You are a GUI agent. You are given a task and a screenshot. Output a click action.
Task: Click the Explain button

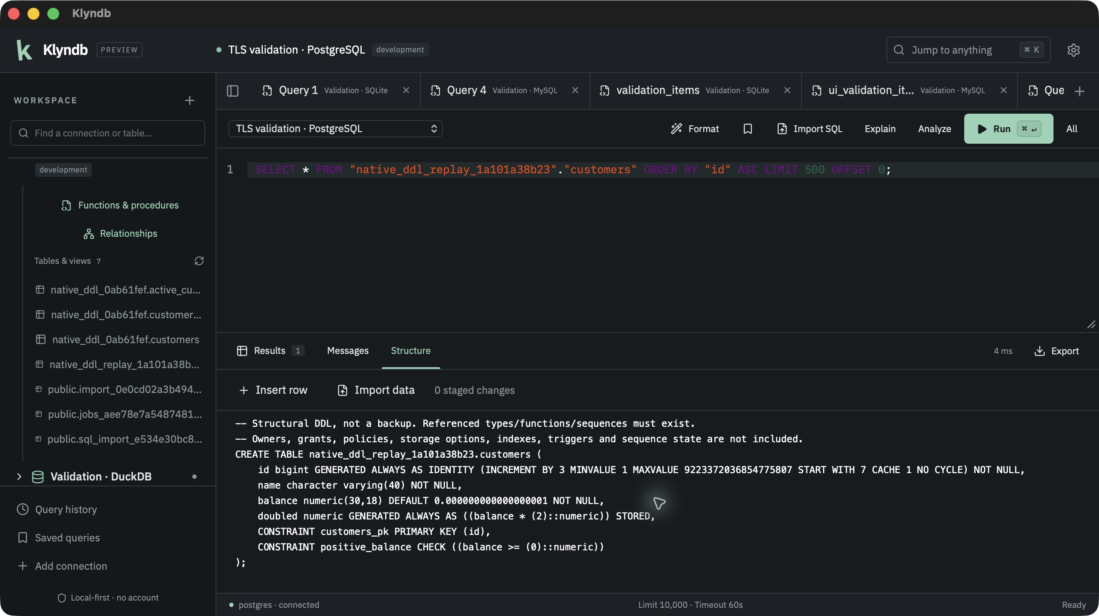click(880, 129)
